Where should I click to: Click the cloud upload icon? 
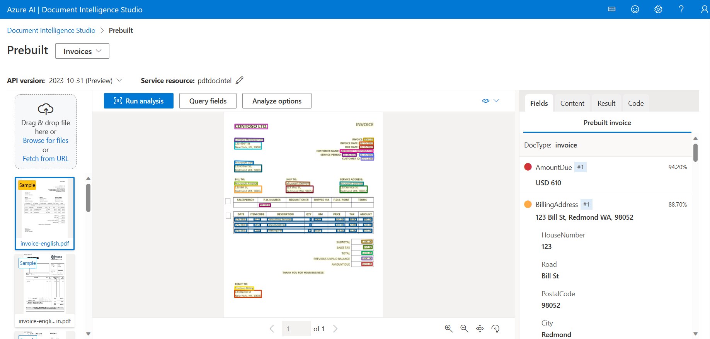point(46,109)
